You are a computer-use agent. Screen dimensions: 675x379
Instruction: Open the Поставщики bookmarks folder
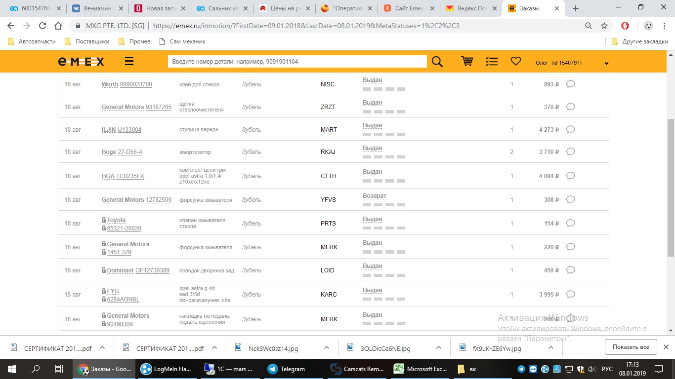(x=86, y=41)
